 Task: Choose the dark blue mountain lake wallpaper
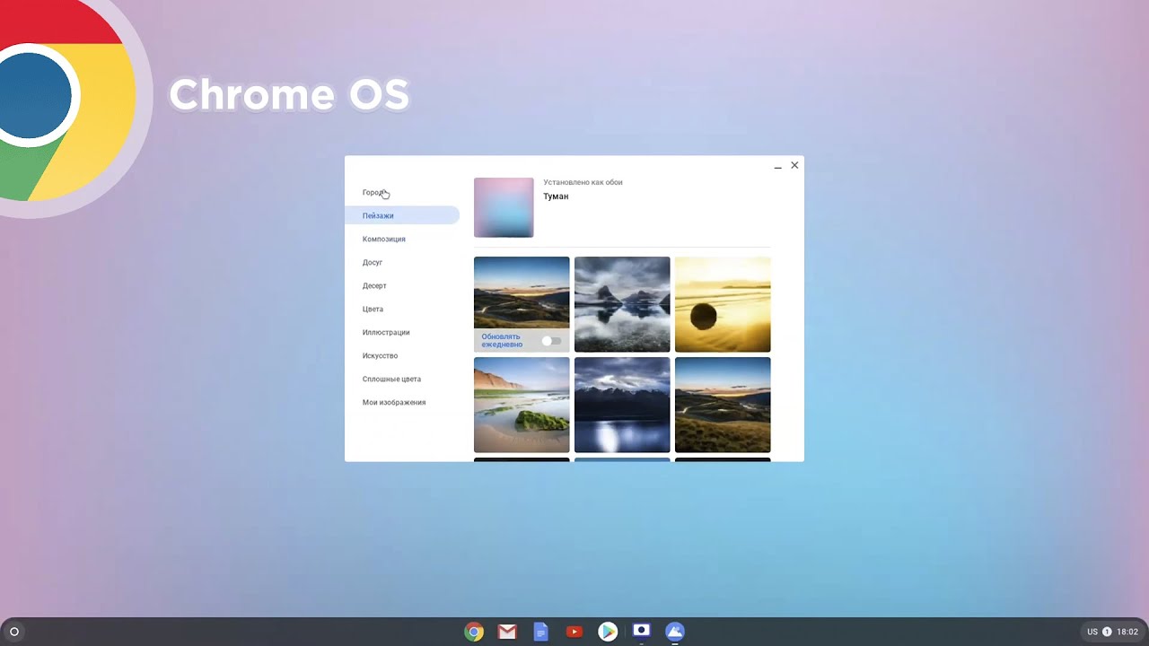622,405
